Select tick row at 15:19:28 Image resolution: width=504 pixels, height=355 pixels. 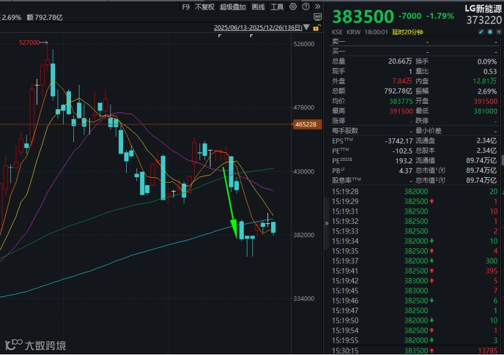click(415, 192)
